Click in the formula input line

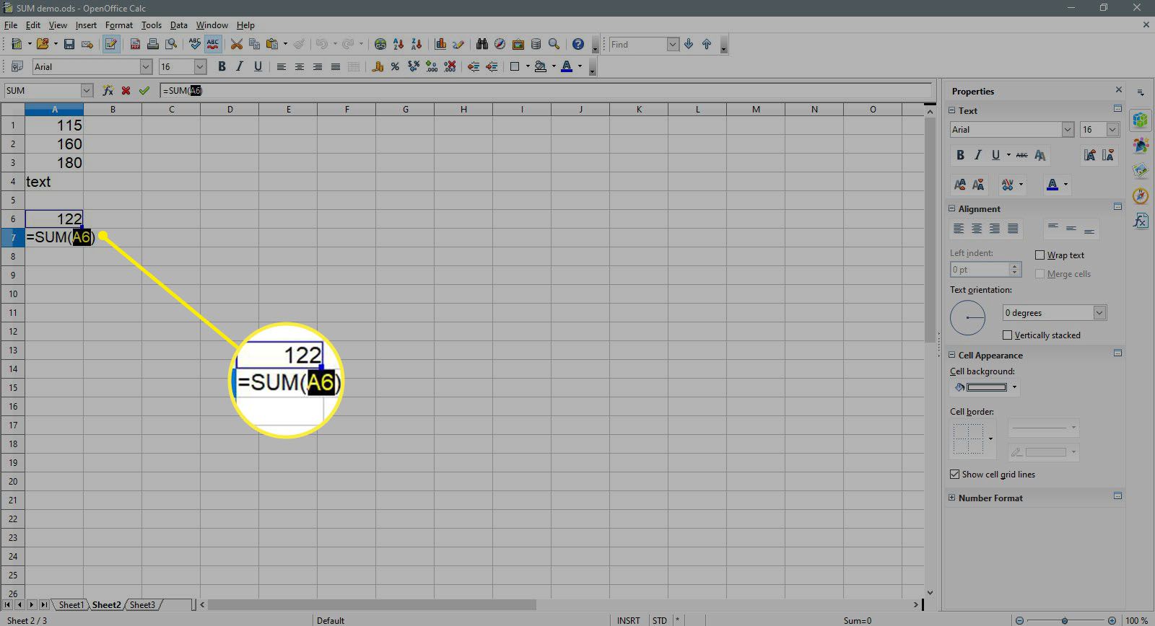pyautogui.click(x=546, y=91)
